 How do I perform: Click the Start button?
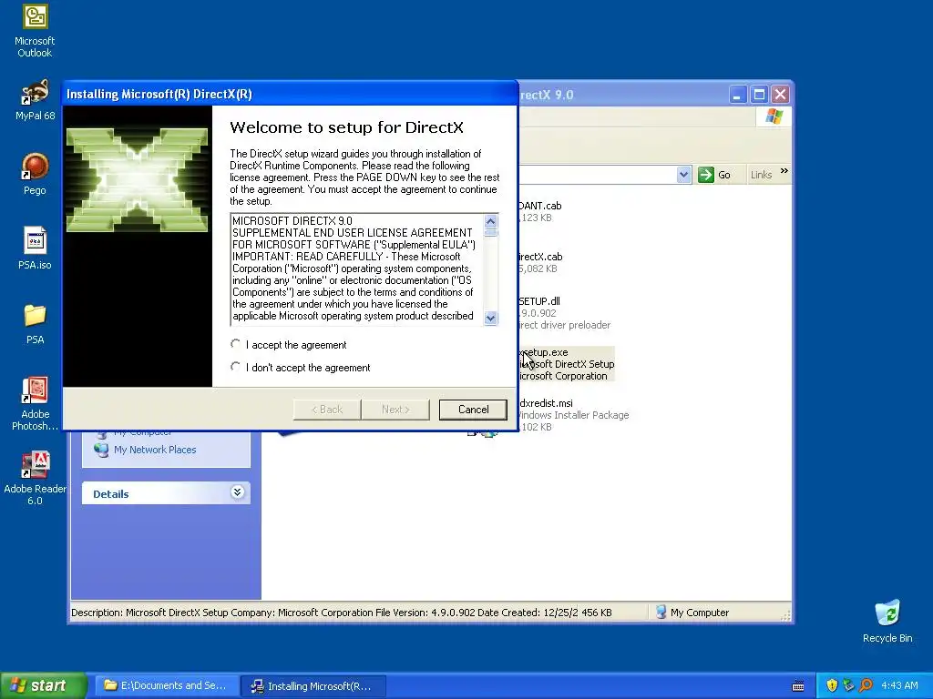coord(43,685)
